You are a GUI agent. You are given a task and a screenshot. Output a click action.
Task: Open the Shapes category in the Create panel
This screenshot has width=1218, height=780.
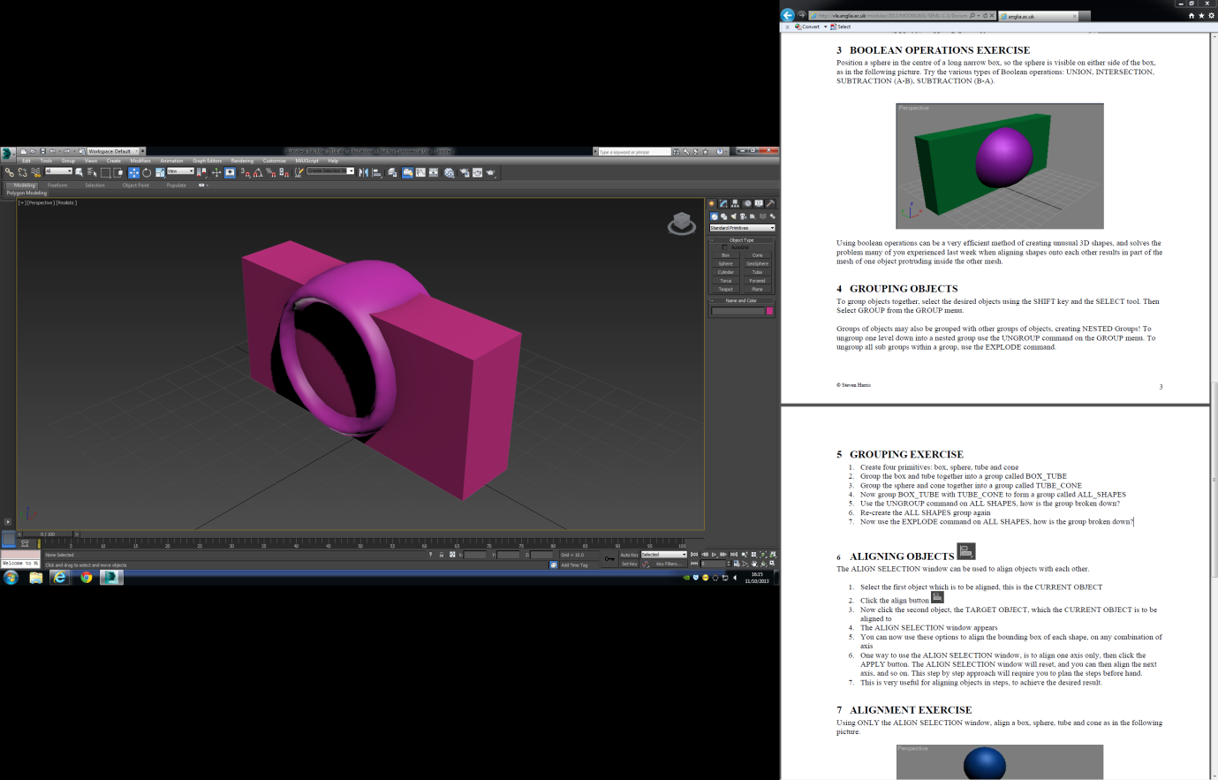tap(723, 216)
